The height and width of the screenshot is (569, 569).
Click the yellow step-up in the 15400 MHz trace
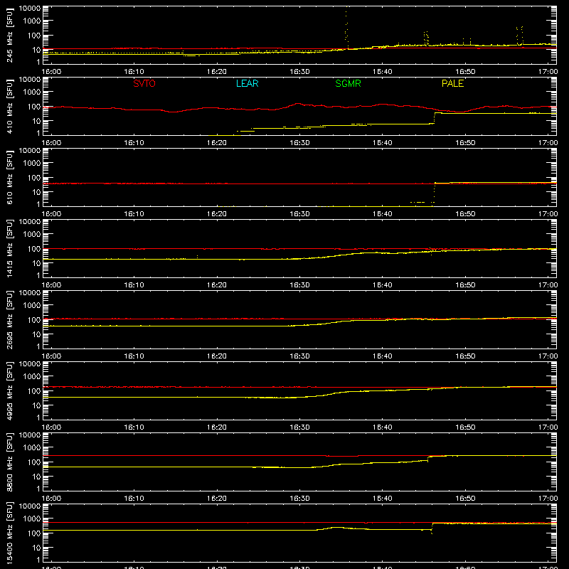(432, 527)
